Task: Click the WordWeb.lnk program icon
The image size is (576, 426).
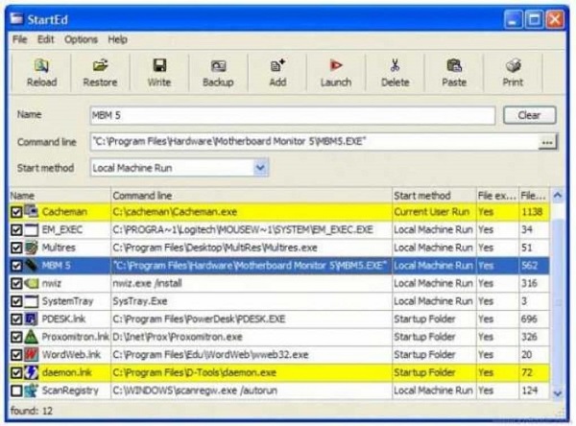Action: coord(32,355)
